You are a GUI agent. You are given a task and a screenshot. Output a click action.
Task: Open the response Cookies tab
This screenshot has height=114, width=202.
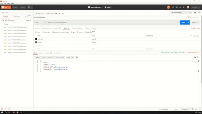tap(41, 53)
